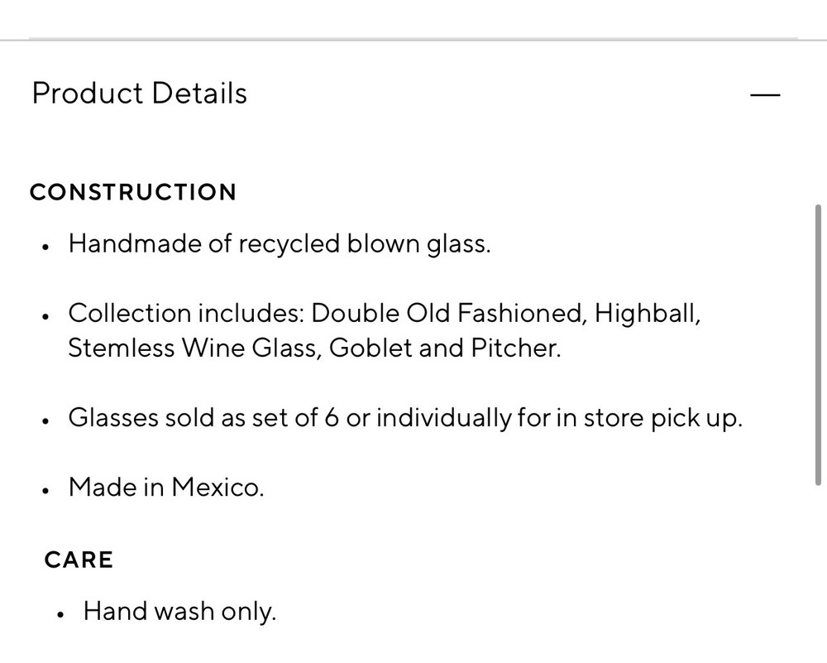Viewport: 827px width, 663px height.
Task: Click the 'Made in Mexico.' text
Action: tap(166, 487)
